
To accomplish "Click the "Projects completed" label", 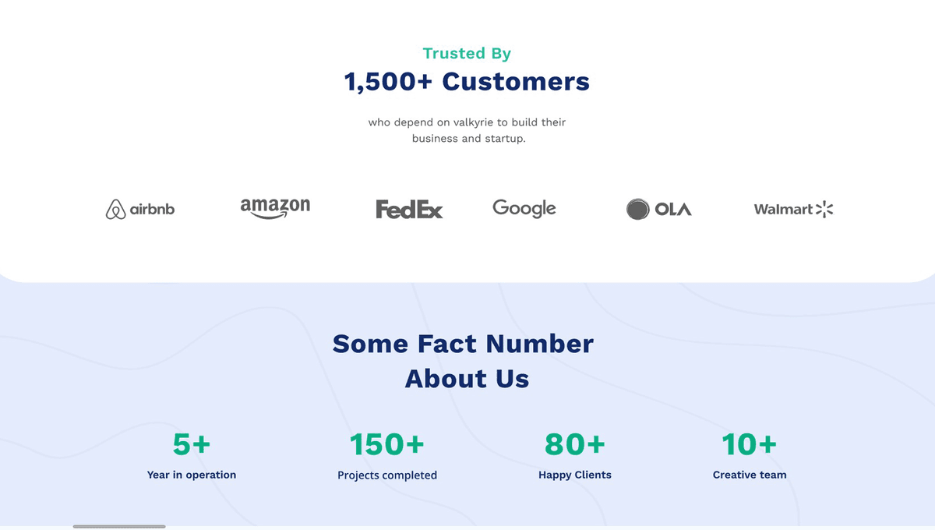I will 387,475.
